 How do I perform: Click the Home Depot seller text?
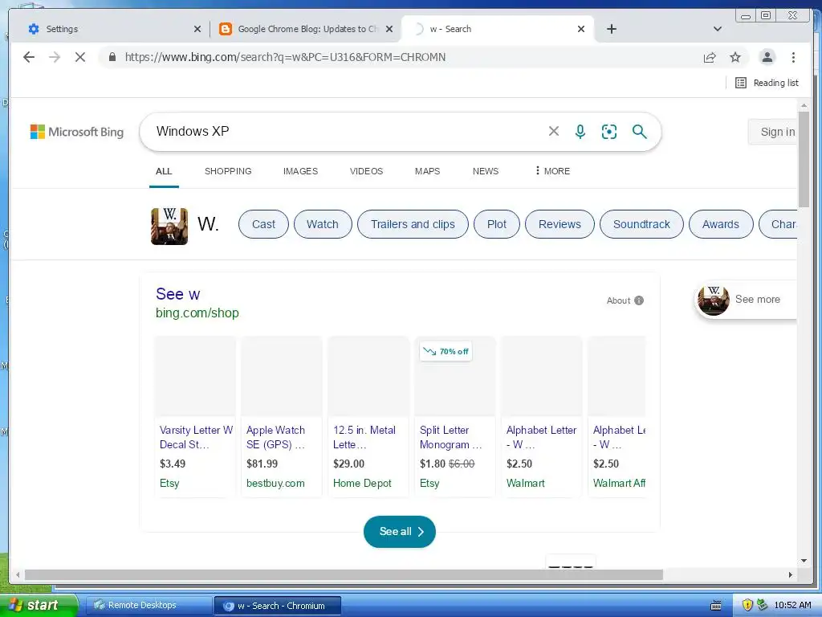[362, 483]
